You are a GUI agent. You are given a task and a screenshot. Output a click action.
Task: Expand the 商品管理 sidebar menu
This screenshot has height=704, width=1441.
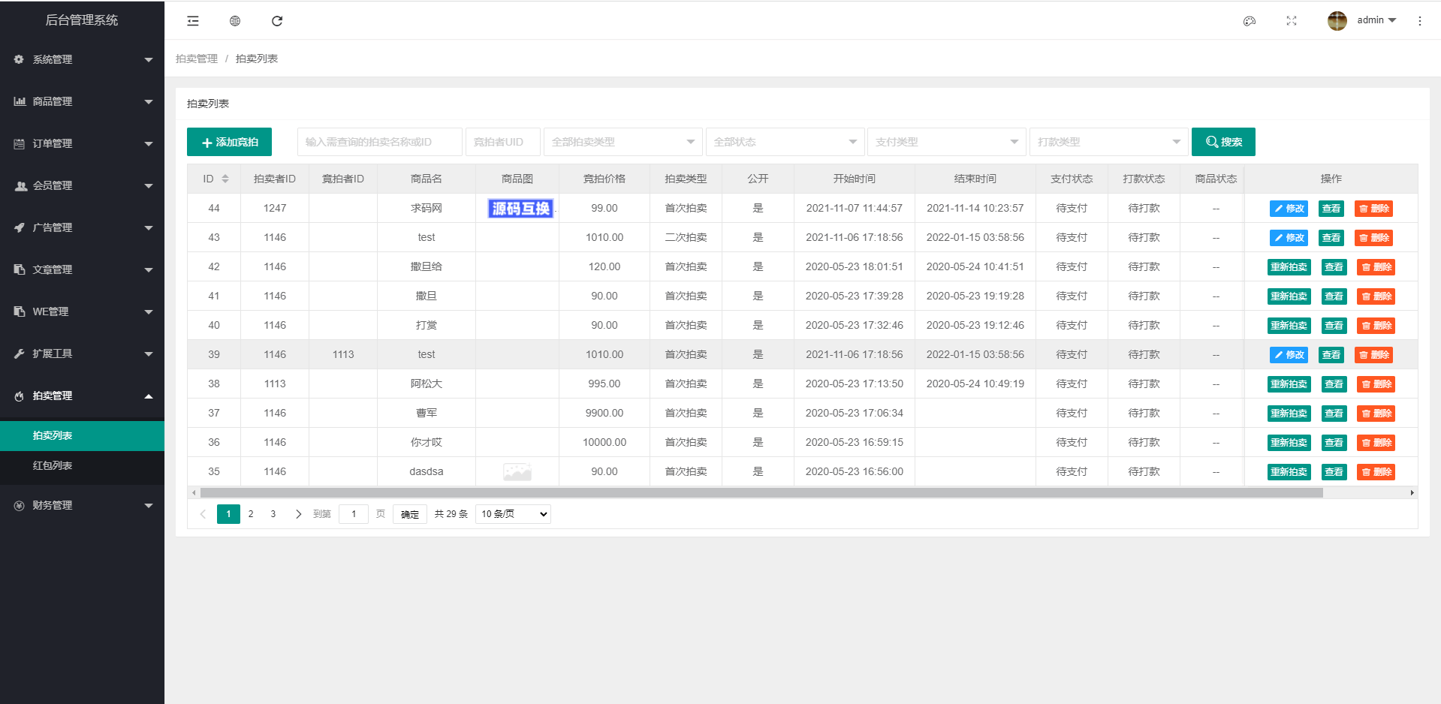(x=82, y=101)
